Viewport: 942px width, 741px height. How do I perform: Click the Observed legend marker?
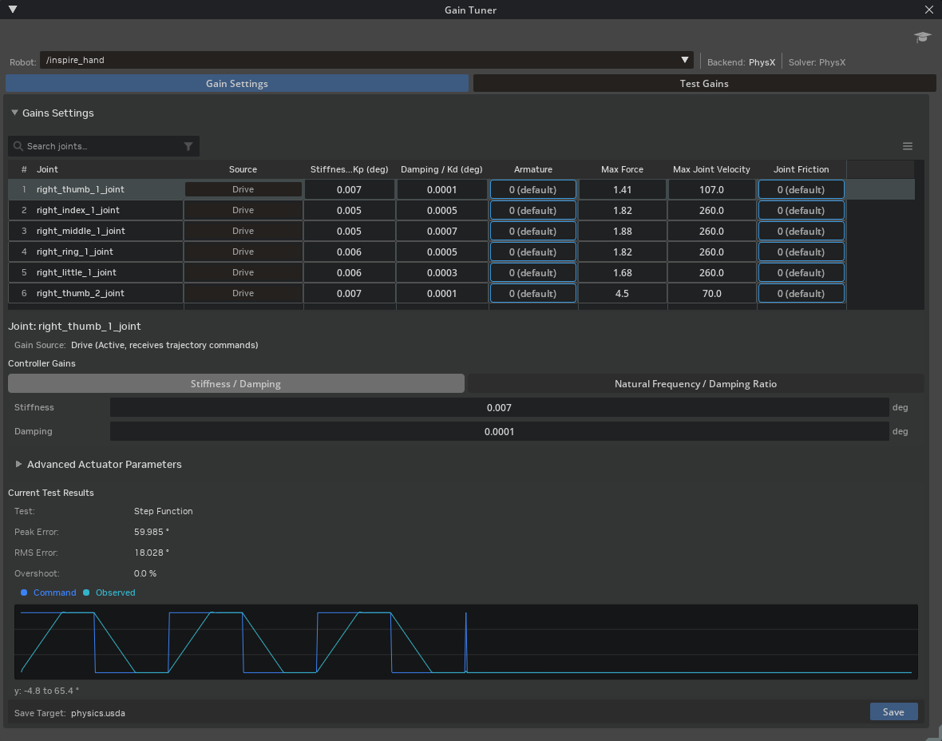click(x=86, y=592)
